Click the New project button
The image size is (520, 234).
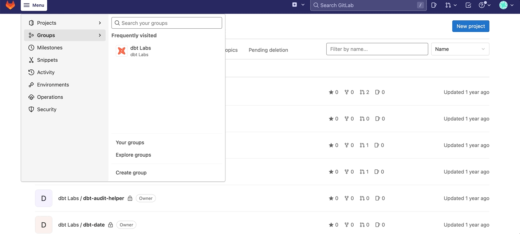(470, 26)
